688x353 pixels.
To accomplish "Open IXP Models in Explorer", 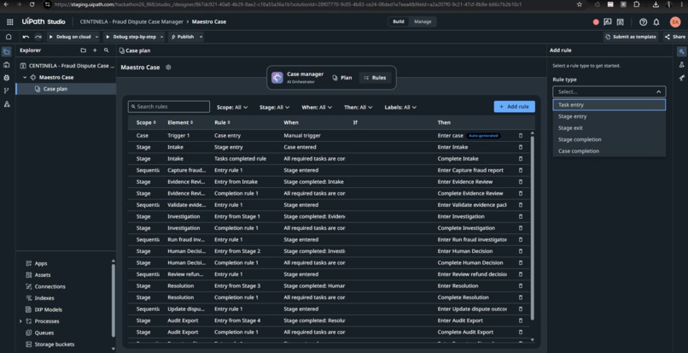I will (x=49, y=309).
